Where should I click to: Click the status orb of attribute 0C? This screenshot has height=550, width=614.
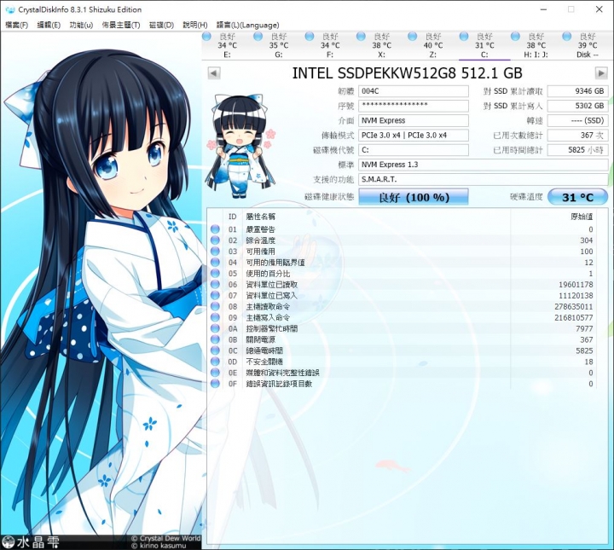[x=215, y=350]
